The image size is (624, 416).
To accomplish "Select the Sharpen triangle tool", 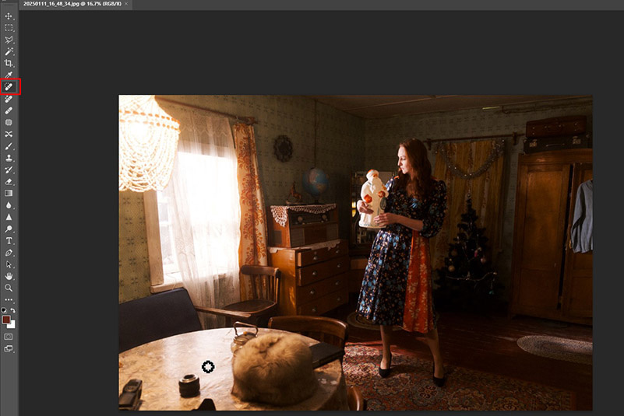I will (x=9, y=217).
